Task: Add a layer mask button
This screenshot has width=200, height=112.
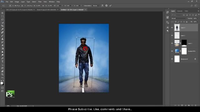Action: pyautogui.click(x=182, y=105)
